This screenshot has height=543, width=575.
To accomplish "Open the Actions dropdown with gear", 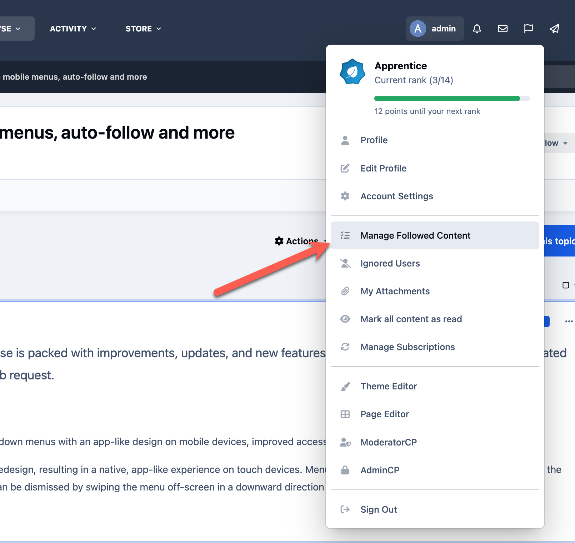I will point(301,241).
